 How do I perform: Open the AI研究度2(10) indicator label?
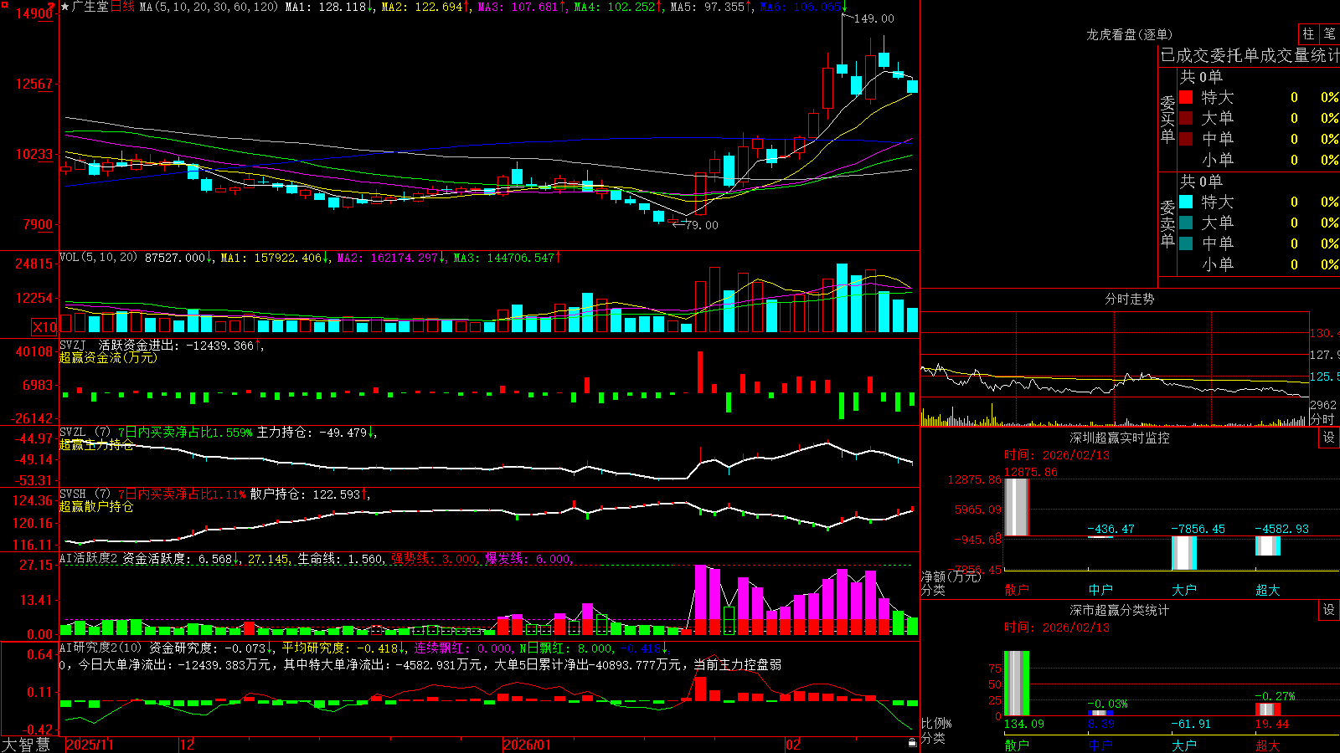tap(100, 648)
